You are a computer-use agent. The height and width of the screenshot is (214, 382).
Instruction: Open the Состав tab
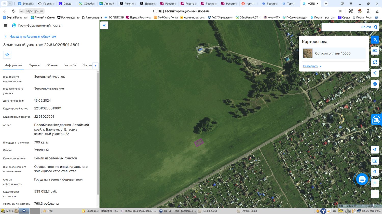tap(87, 65)
